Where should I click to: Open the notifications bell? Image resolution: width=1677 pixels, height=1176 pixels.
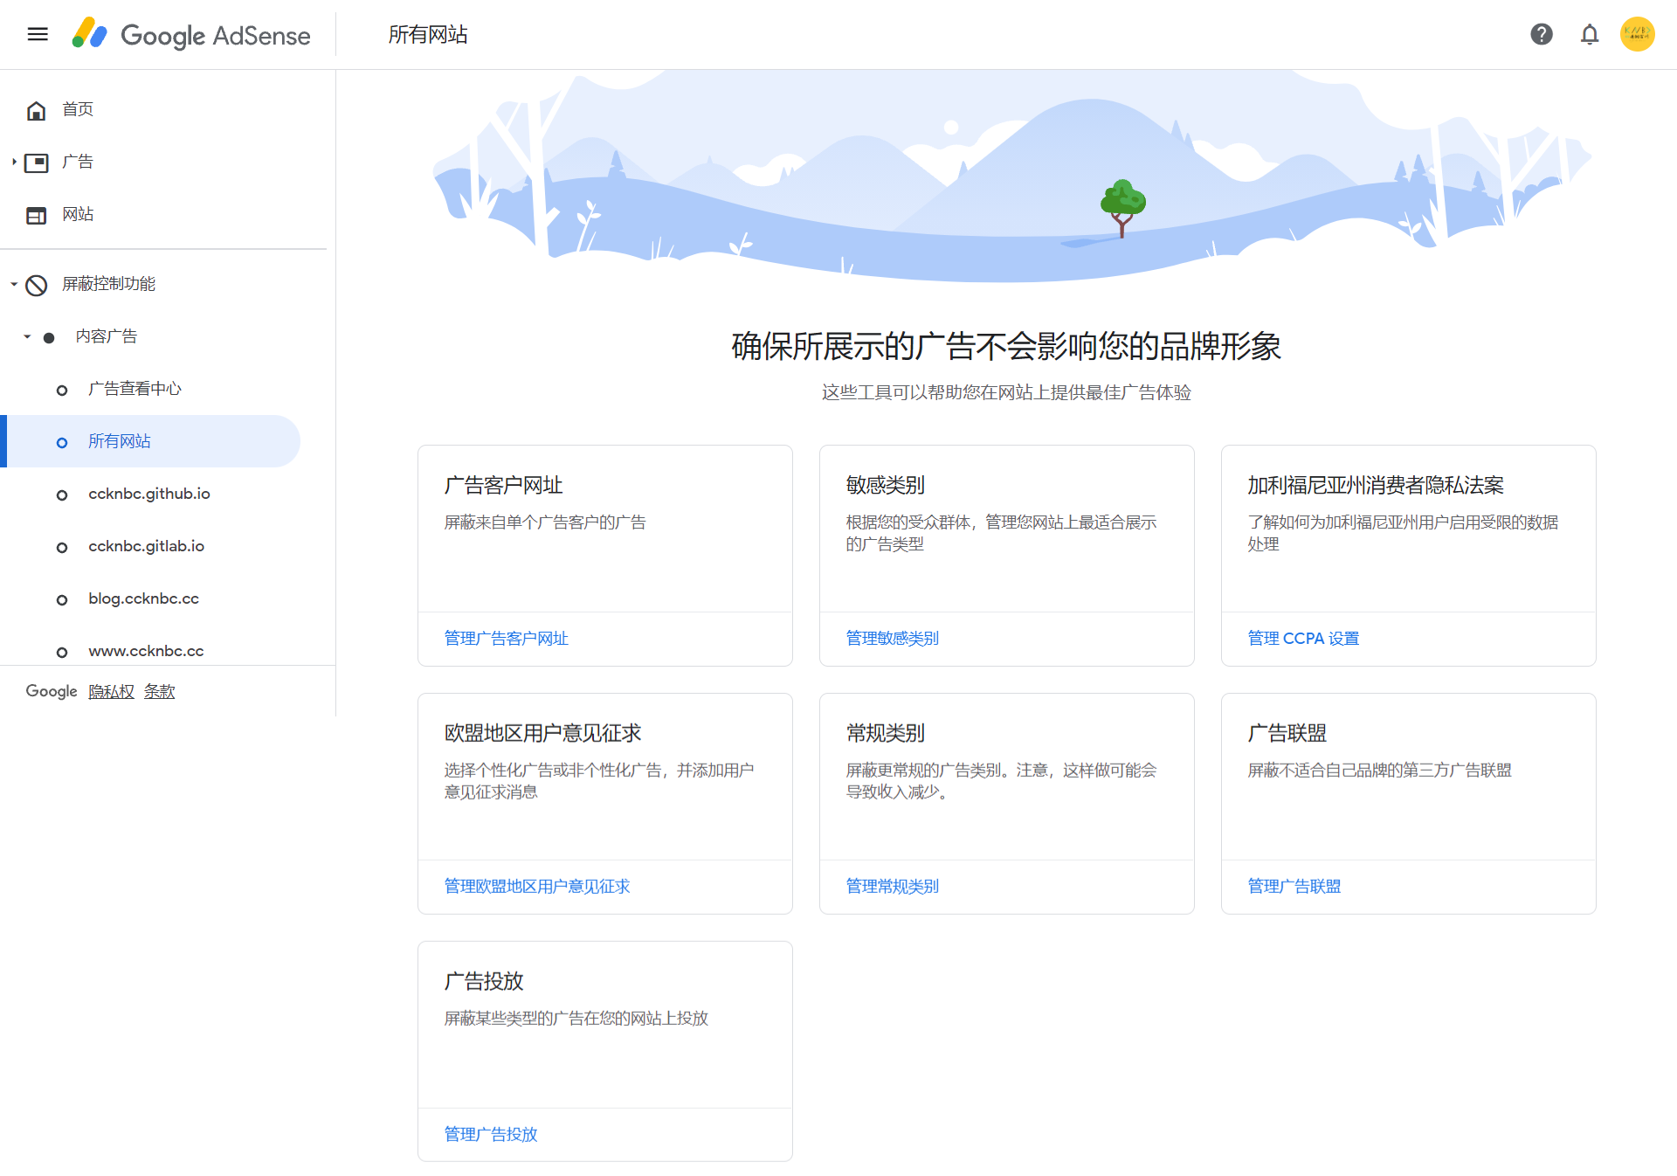click(x=1590, y=34)
